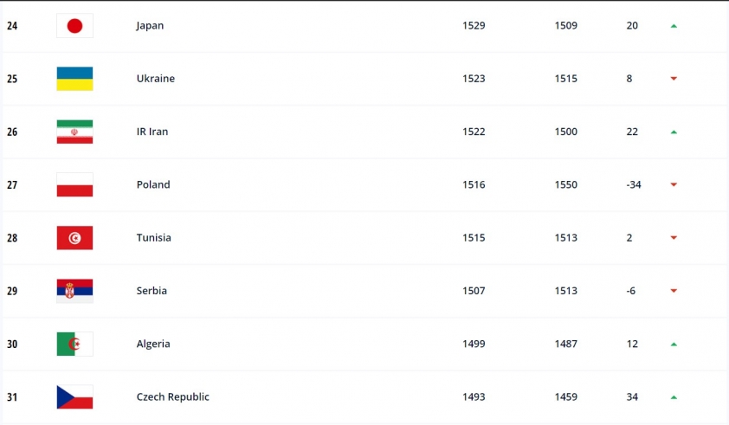This screenshot has height=425, width=729.
Task: Open the Ukraine team link
Action: point(156,79)
